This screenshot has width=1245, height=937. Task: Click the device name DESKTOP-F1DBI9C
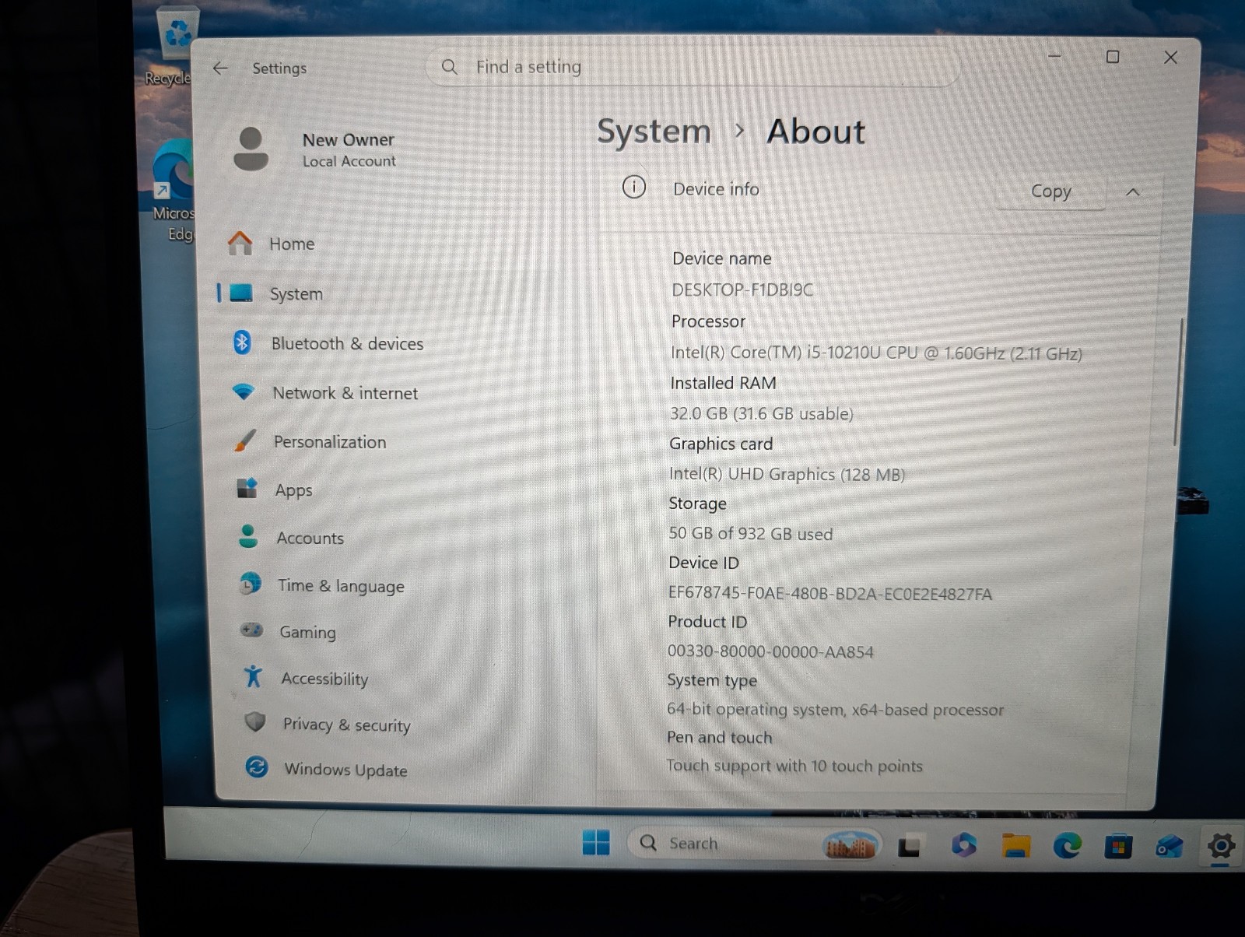pyautogui.click(x=742, y=290)
